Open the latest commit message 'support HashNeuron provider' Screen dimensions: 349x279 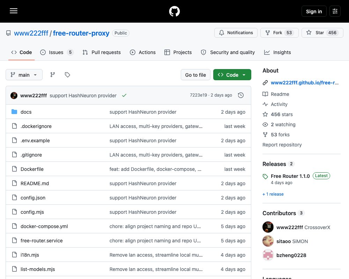(83, 96)
